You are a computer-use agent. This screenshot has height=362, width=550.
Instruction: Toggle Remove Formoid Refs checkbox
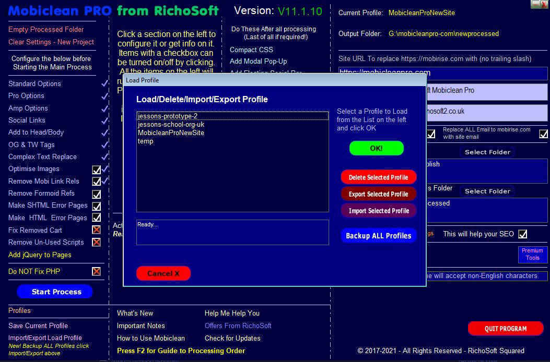coord(96,194)
